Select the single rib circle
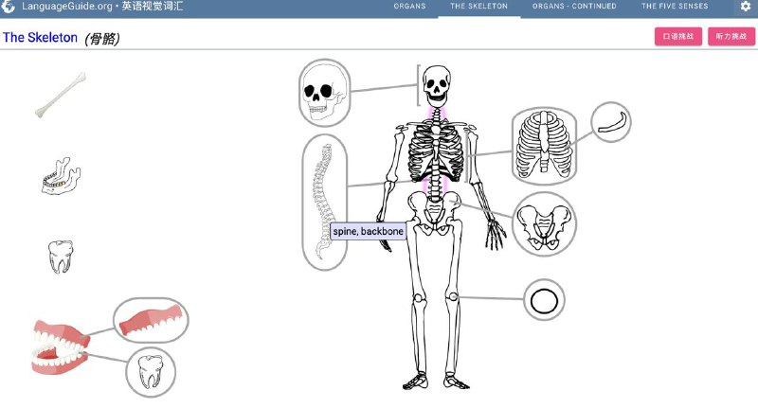This screenshot has height=408, width=758. tap(611, 122)
